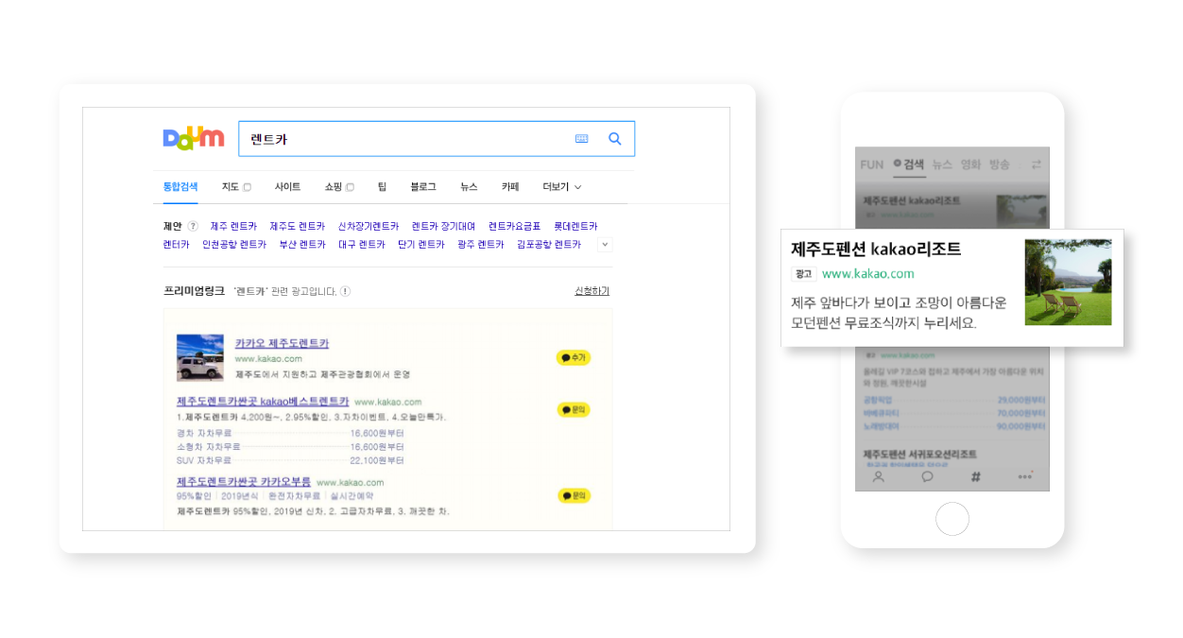Click the question mark icon beside 제안
Viewport: 1183px width, 638px height.
tap(193, 226)
